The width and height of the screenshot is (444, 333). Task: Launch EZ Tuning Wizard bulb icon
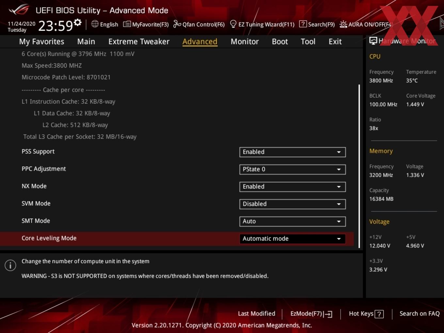(x=233, y=24)
